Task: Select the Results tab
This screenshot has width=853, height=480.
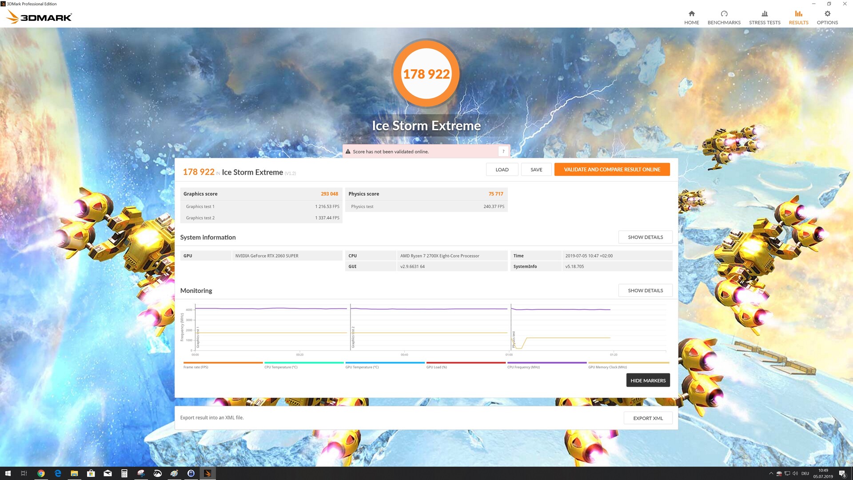Action: [798, 18]
